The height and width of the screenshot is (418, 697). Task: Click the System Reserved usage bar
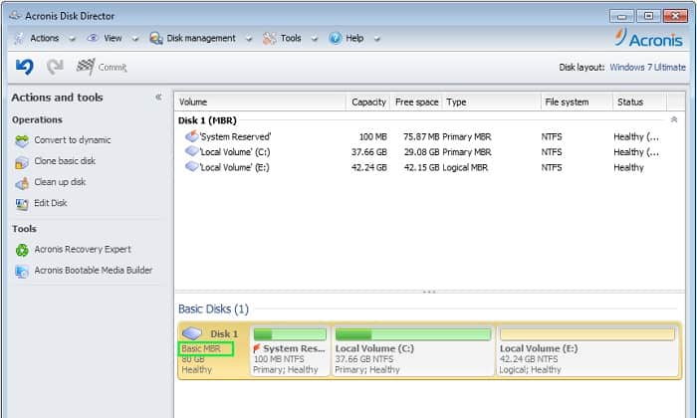290,334
